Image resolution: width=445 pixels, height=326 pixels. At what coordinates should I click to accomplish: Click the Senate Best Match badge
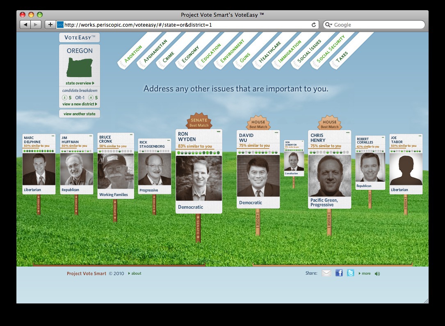(199, 121)
